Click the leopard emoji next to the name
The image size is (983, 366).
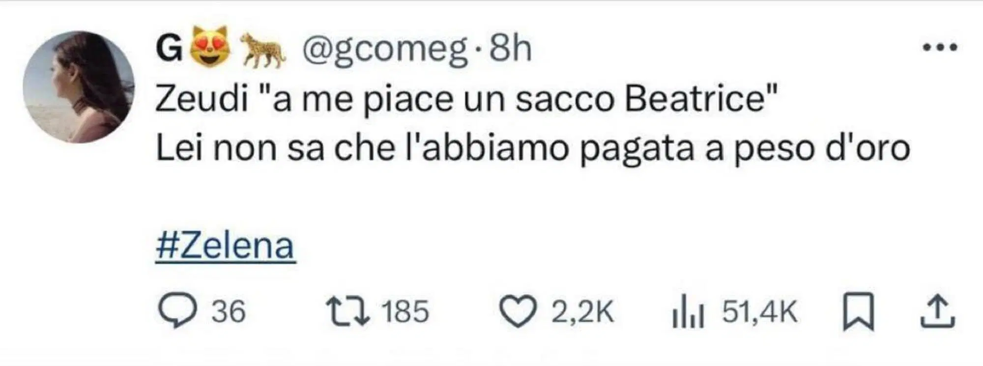tap(263, 49)
